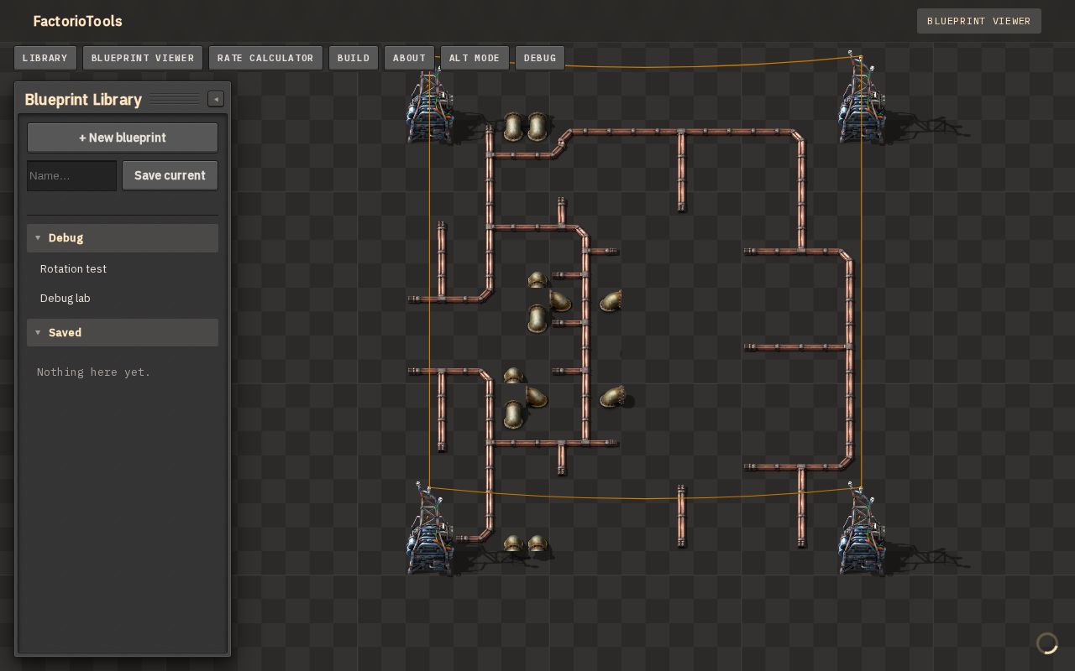Toggle Debug mode
1075x671 pixels.
(540, 58)
